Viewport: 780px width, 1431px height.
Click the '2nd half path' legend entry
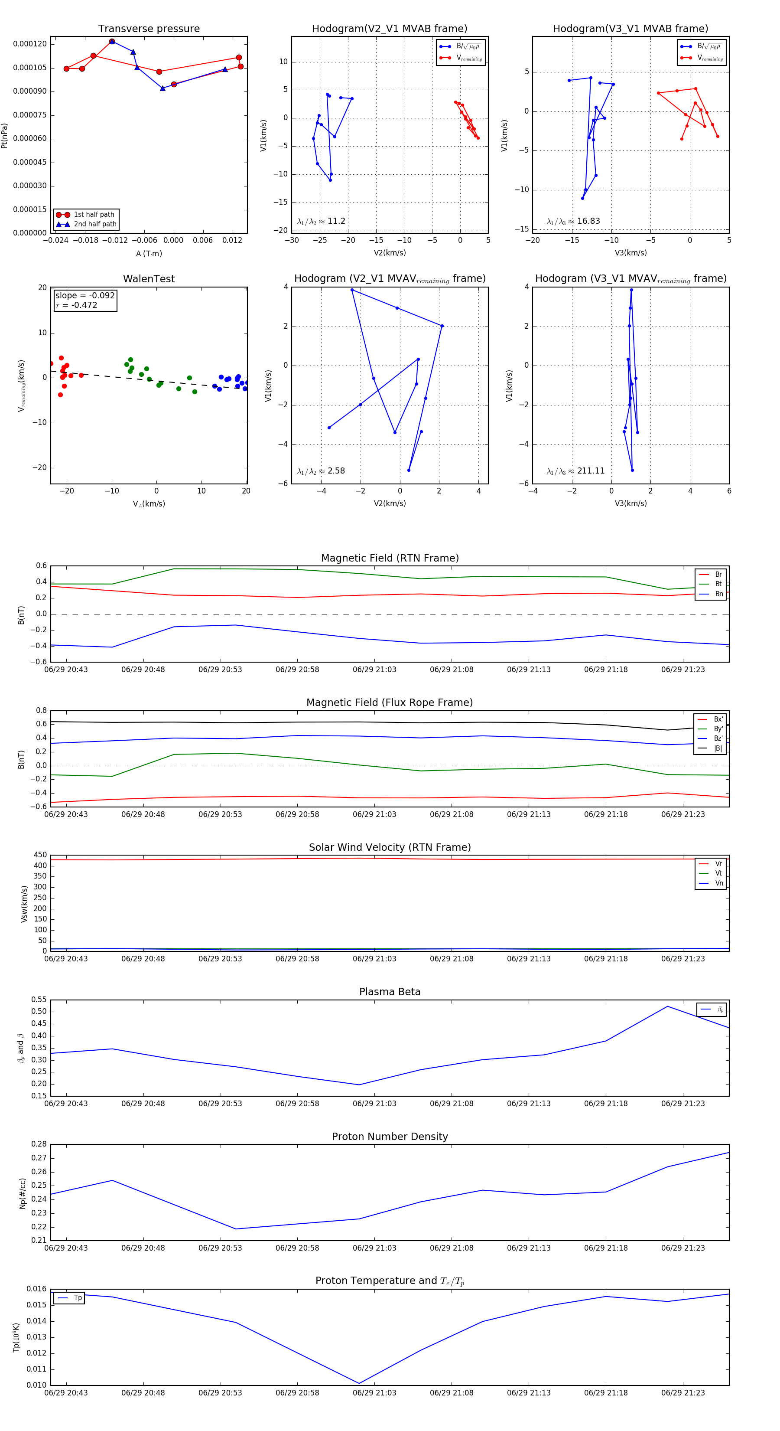(86, 225)
